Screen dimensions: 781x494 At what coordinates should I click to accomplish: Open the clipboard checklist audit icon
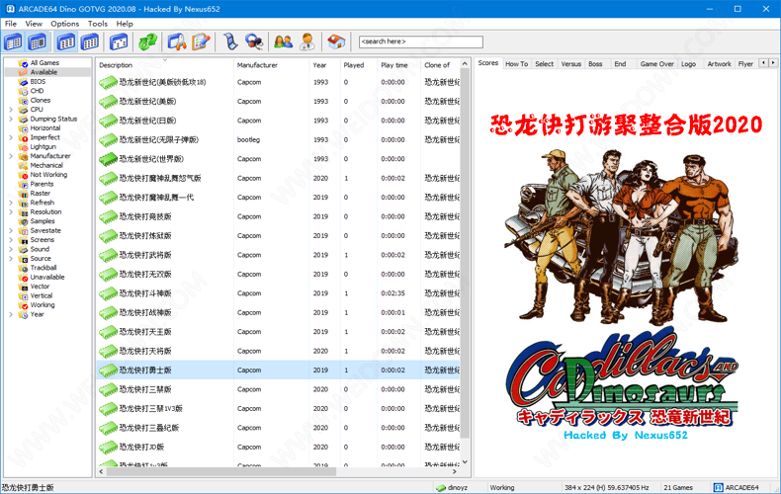click(201, 42)
